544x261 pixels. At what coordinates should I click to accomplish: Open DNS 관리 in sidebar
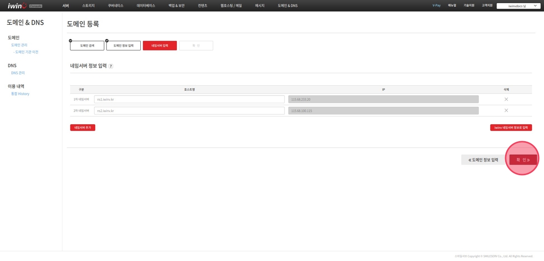17,73
